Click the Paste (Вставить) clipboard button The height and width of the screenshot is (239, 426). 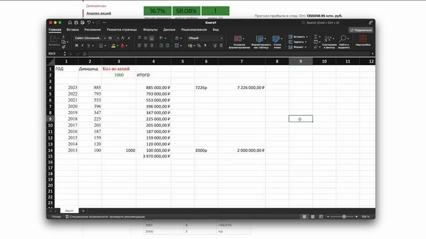point(54,41)
